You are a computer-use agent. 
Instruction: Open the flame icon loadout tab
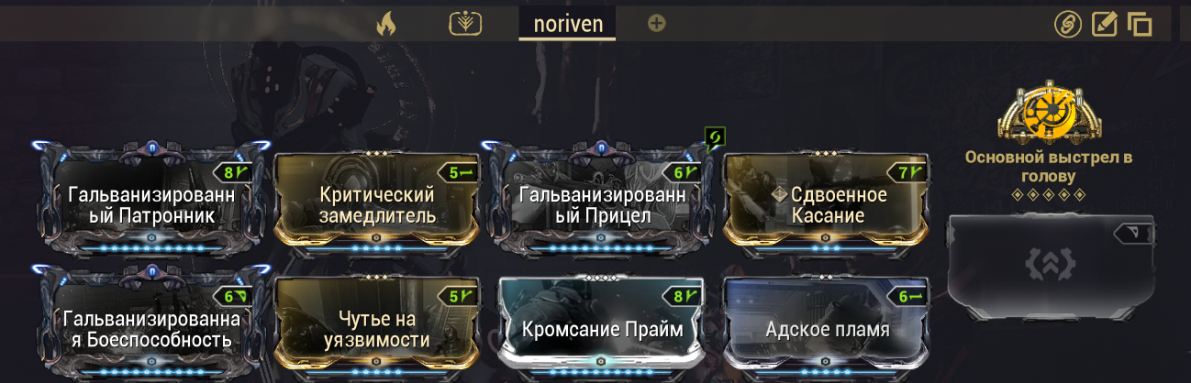click(385, 23)
